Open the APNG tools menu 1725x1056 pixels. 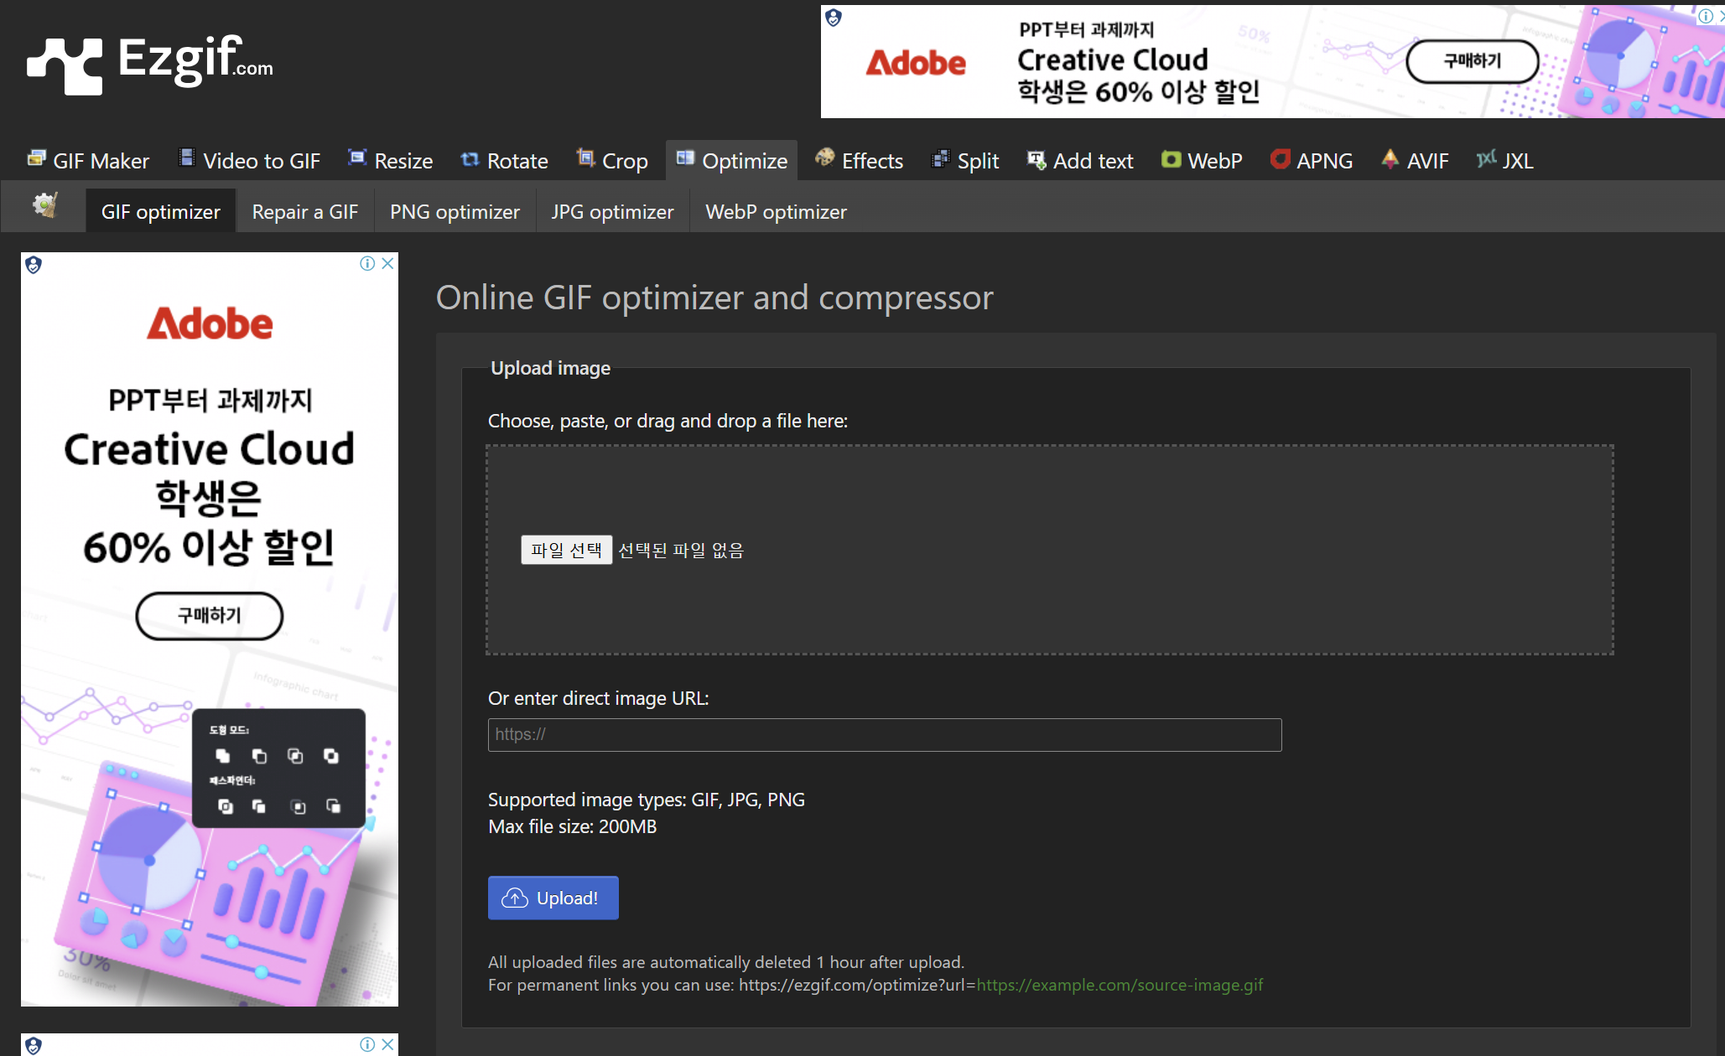[1312, 160]
